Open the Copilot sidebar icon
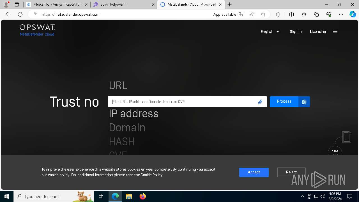 point(353,14)
